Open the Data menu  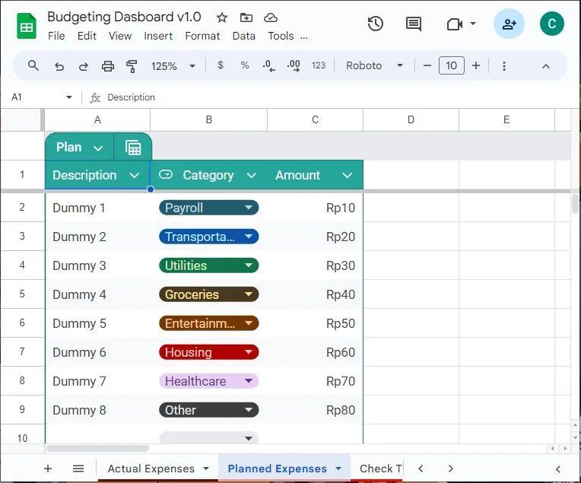pos(244,36)
